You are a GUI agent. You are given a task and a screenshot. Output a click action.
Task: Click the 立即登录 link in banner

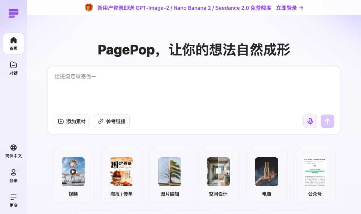pyautogui.click(x=290, y=8)
